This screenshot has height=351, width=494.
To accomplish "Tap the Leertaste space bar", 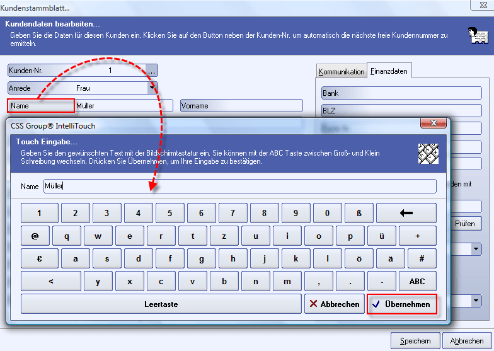I will (161, 304).
